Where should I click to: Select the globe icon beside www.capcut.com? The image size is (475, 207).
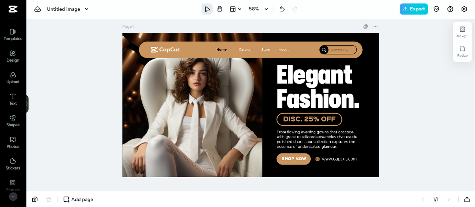[318, 159]
